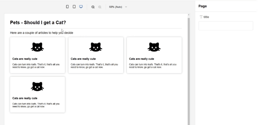This screenshot has width=258, height=125.
Task: Select the Page panel header
Action: (x=202, y=6)
